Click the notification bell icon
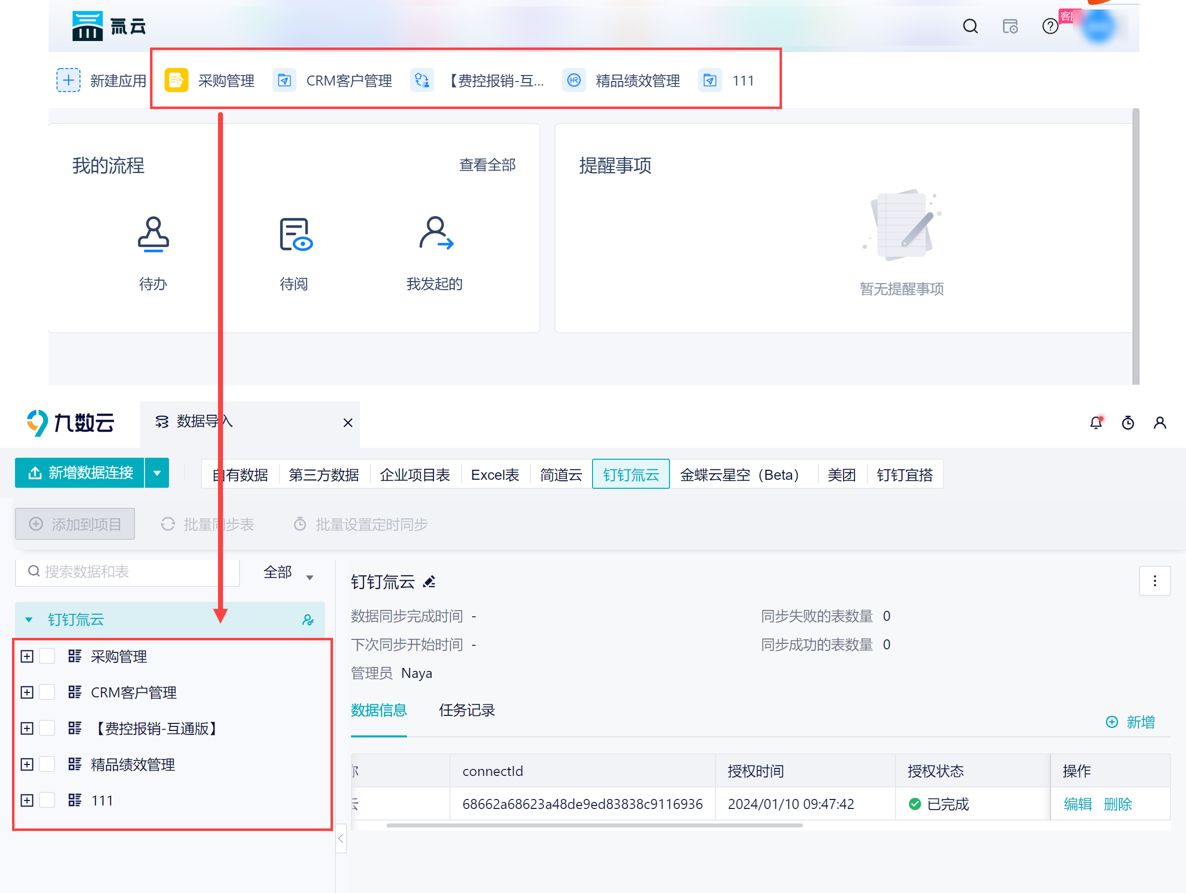 1095,423
